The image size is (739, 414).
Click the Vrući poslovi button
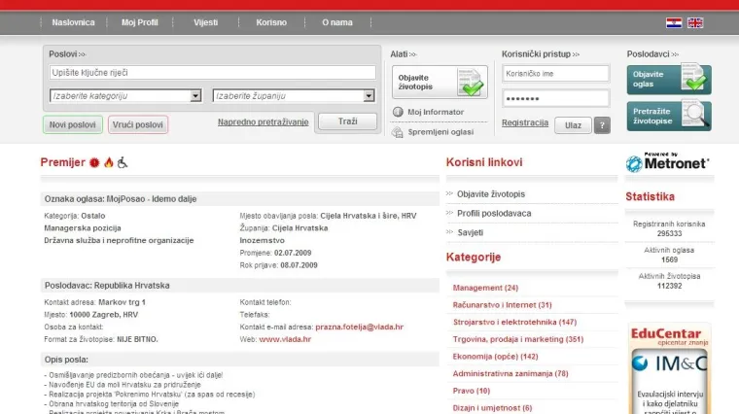coord(138,124)
